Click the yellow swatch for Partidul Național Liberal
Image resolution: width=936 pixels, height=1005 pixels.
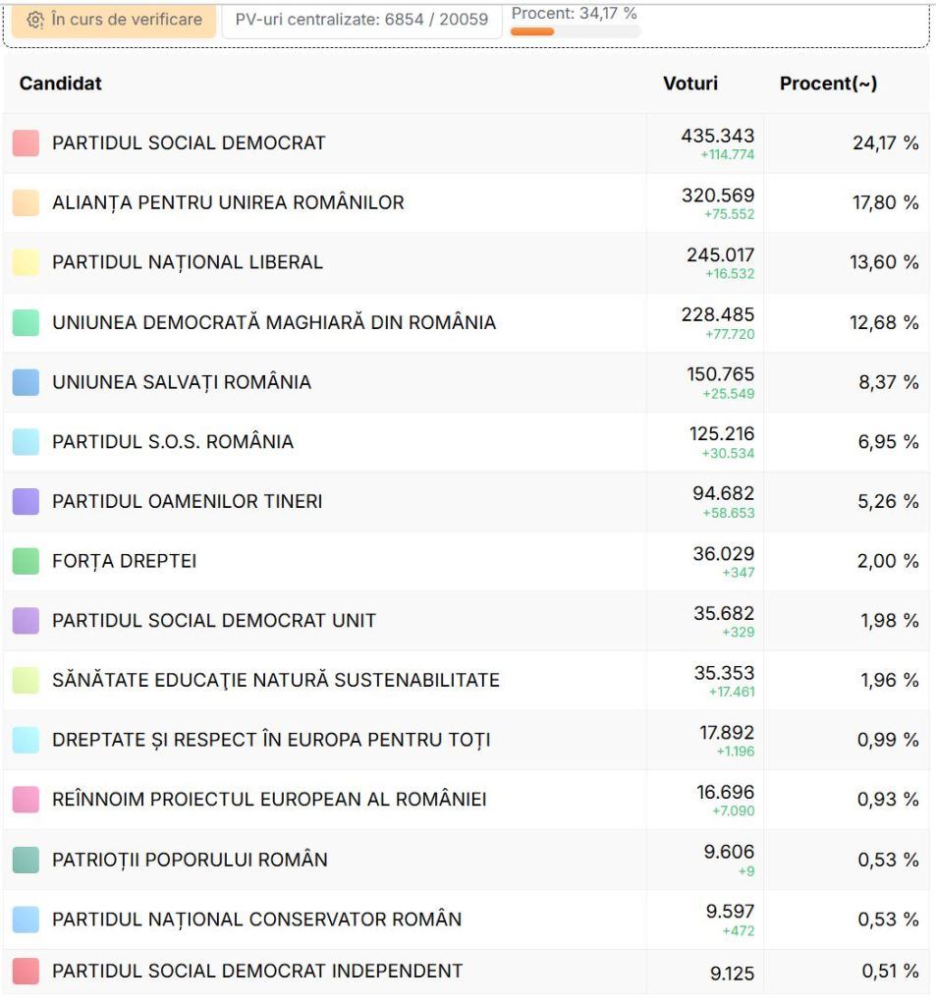click(x=26, y=262)
